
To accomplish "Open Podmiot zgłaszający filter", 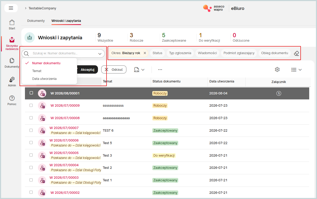I will click(239, 53).
